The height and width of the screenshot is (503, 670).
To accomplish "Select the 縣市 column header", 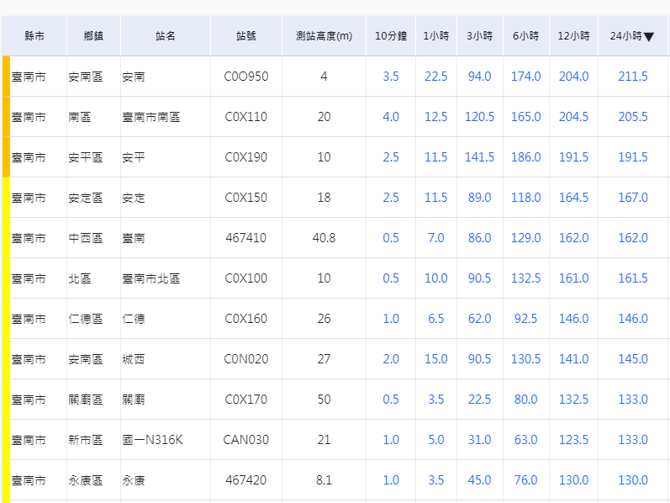I will coord(34,36).
